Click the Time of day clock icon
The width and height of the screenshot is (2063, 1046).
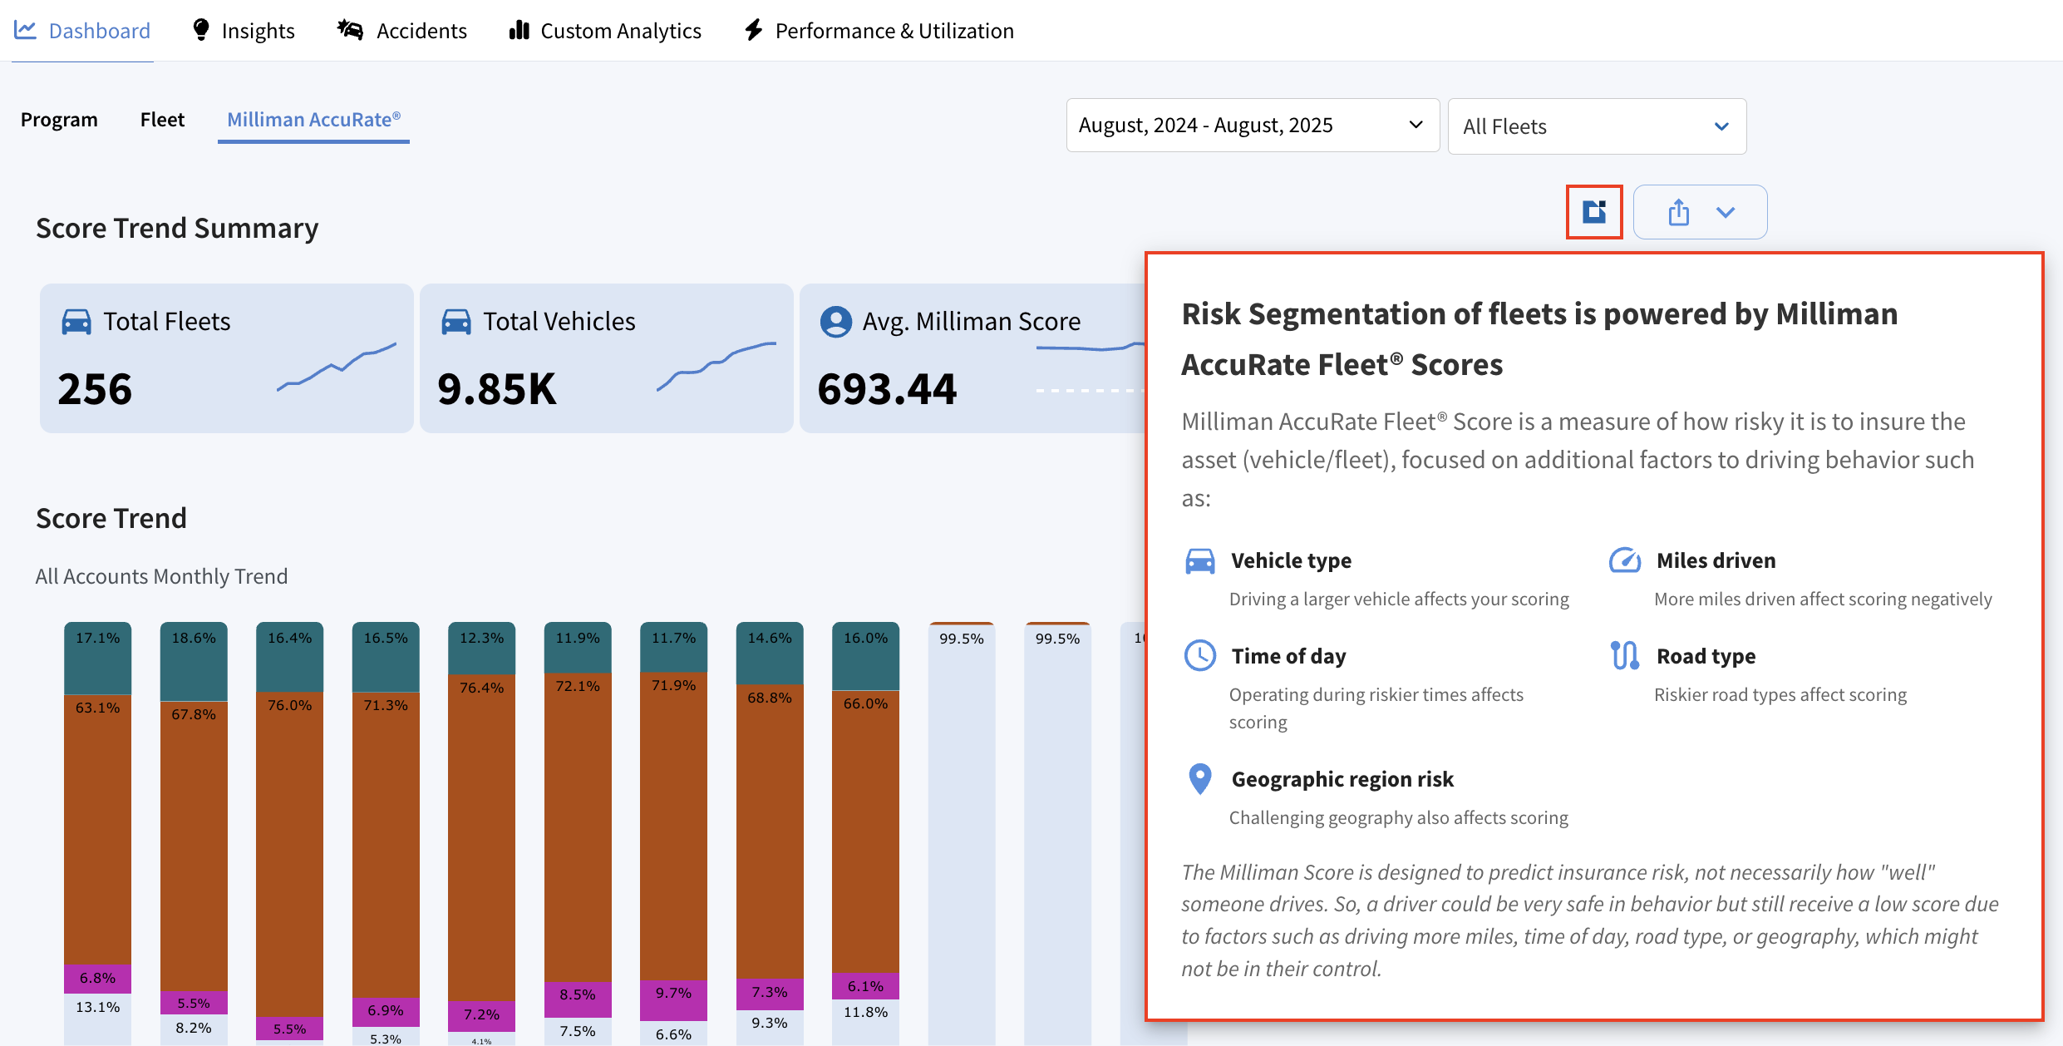coord(1199,656)
